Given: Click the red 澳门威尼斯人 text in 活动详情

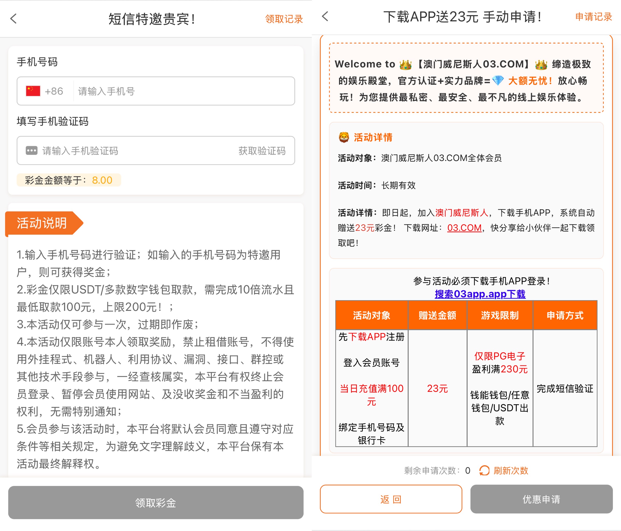Looking at the screenshot, I should 462,213.
